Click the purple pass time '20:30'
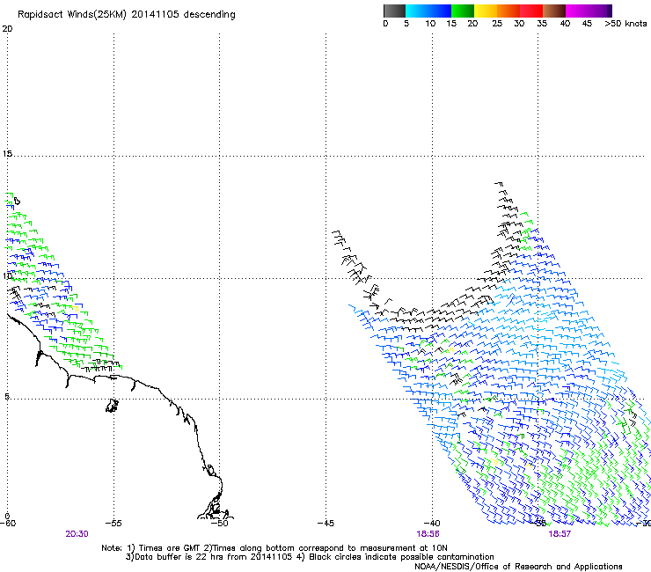Screen dimensions: 651x572 click(x=77, y=534)
